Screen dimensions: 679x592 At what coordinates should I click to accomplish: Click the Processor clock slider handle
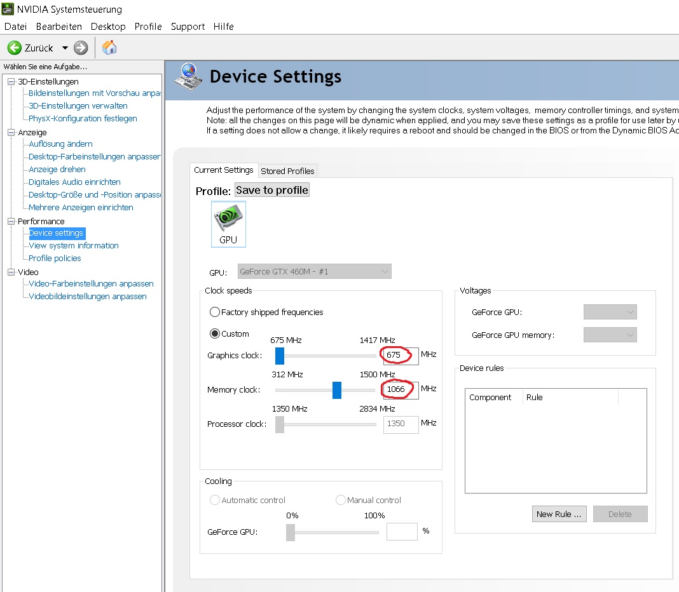(x=280, y=424)
